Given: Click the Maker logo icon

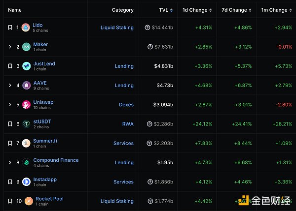Looking at the screenshot, I should coord(26,47).
